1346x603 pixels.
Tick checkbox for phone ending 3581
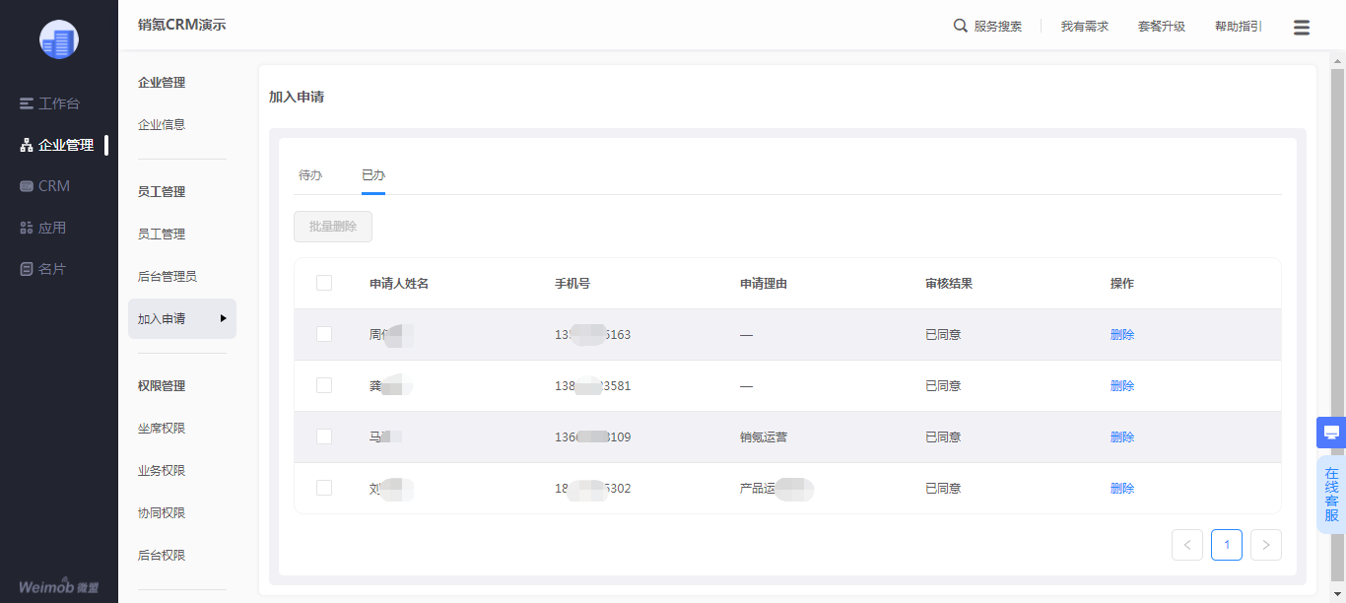[324, 385]
